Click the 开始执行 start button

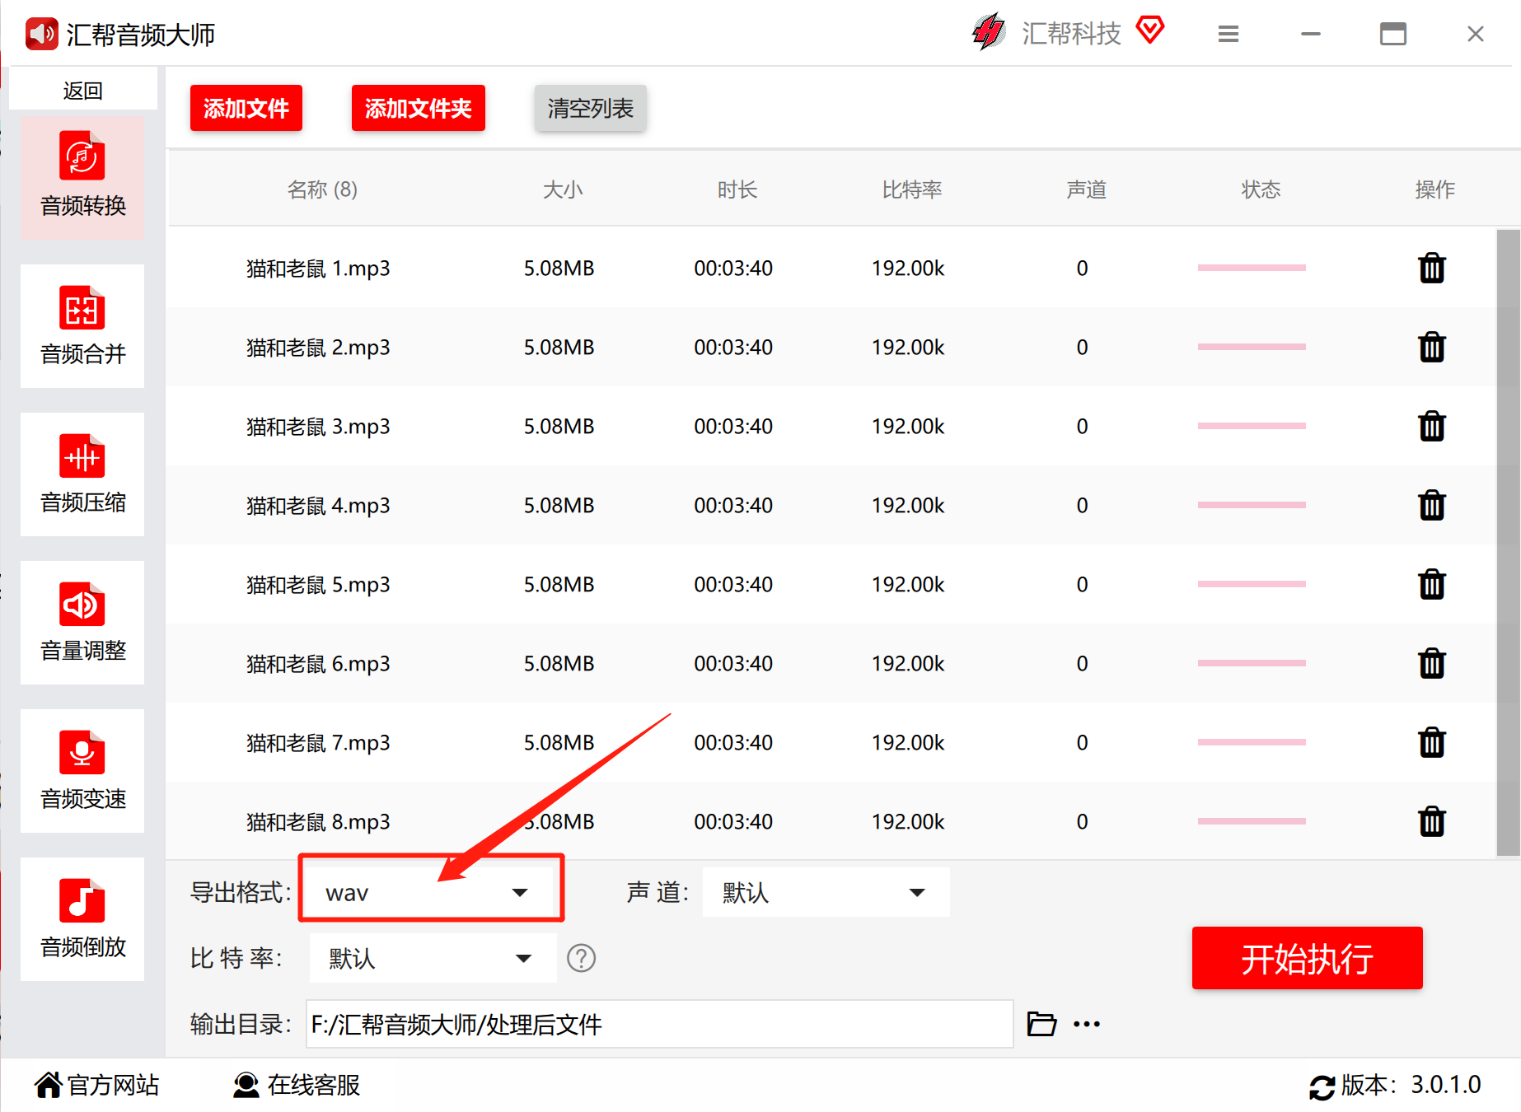[1308, 958]
